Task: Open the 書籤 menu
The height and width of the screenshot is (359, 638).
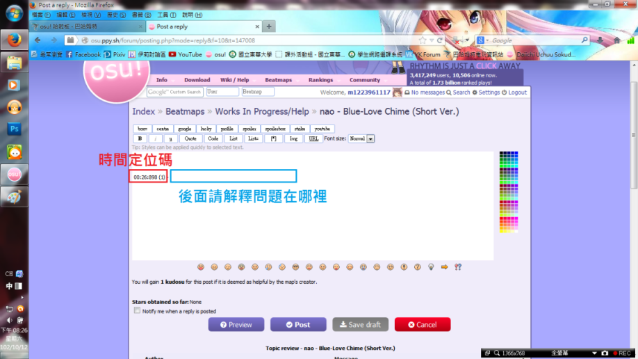Action: tap(142, 15)
